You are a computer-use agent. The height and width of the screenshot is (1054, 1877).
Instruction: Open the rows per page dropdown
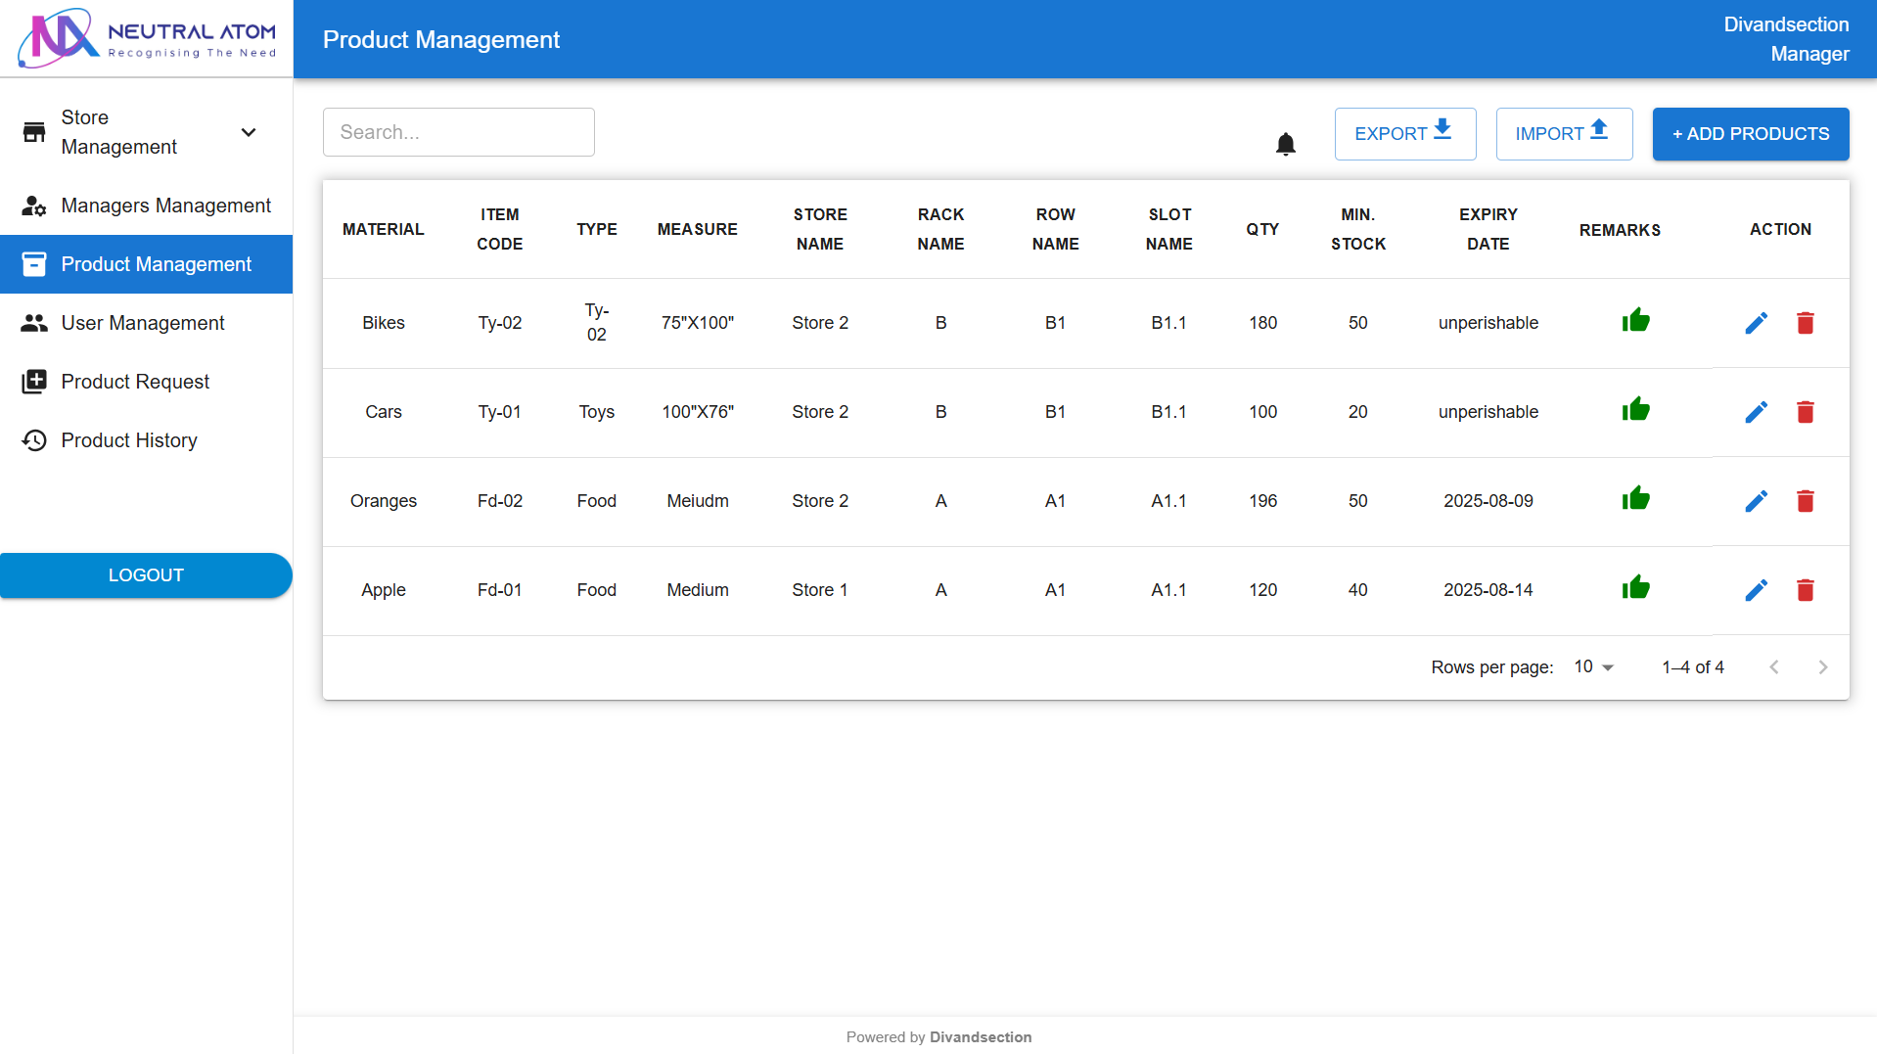coord(1593,666)
